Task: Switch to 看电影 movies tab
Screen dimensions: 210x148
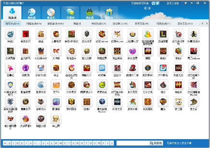Action: pos(31,13)
